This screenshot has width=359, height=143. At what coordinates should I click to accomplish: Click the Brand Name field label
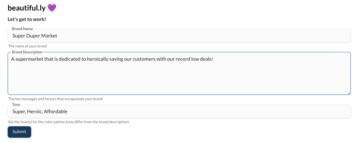[22, 29]
